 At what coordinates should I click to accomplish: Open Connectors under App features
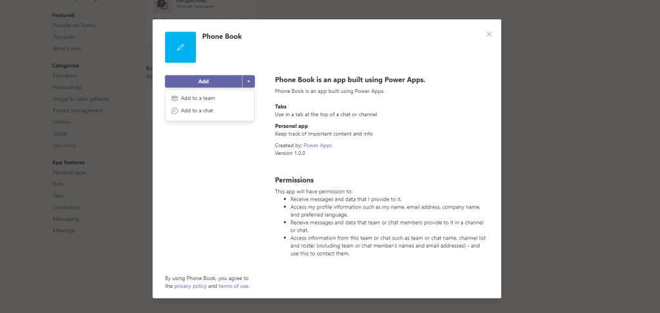click(66, 207)
